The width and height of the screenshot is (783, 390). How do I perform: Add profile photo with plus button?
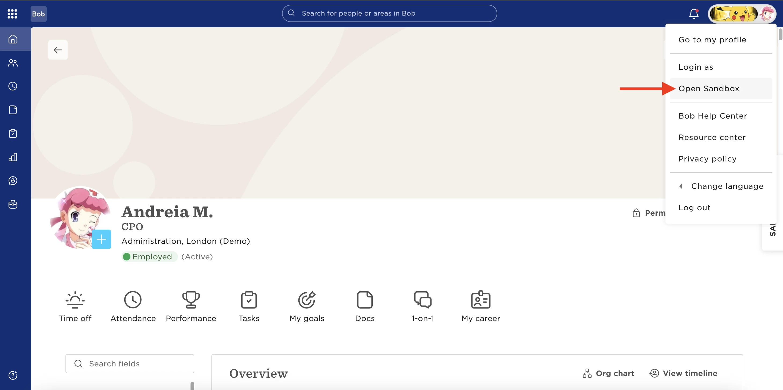coord(101,239)
